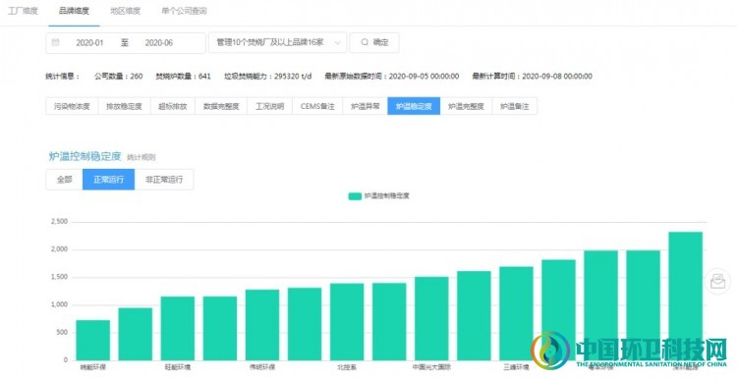Open the 单个公司查询 tab
The width and height of the screenshot is (737, 380).
click(184, 11)
